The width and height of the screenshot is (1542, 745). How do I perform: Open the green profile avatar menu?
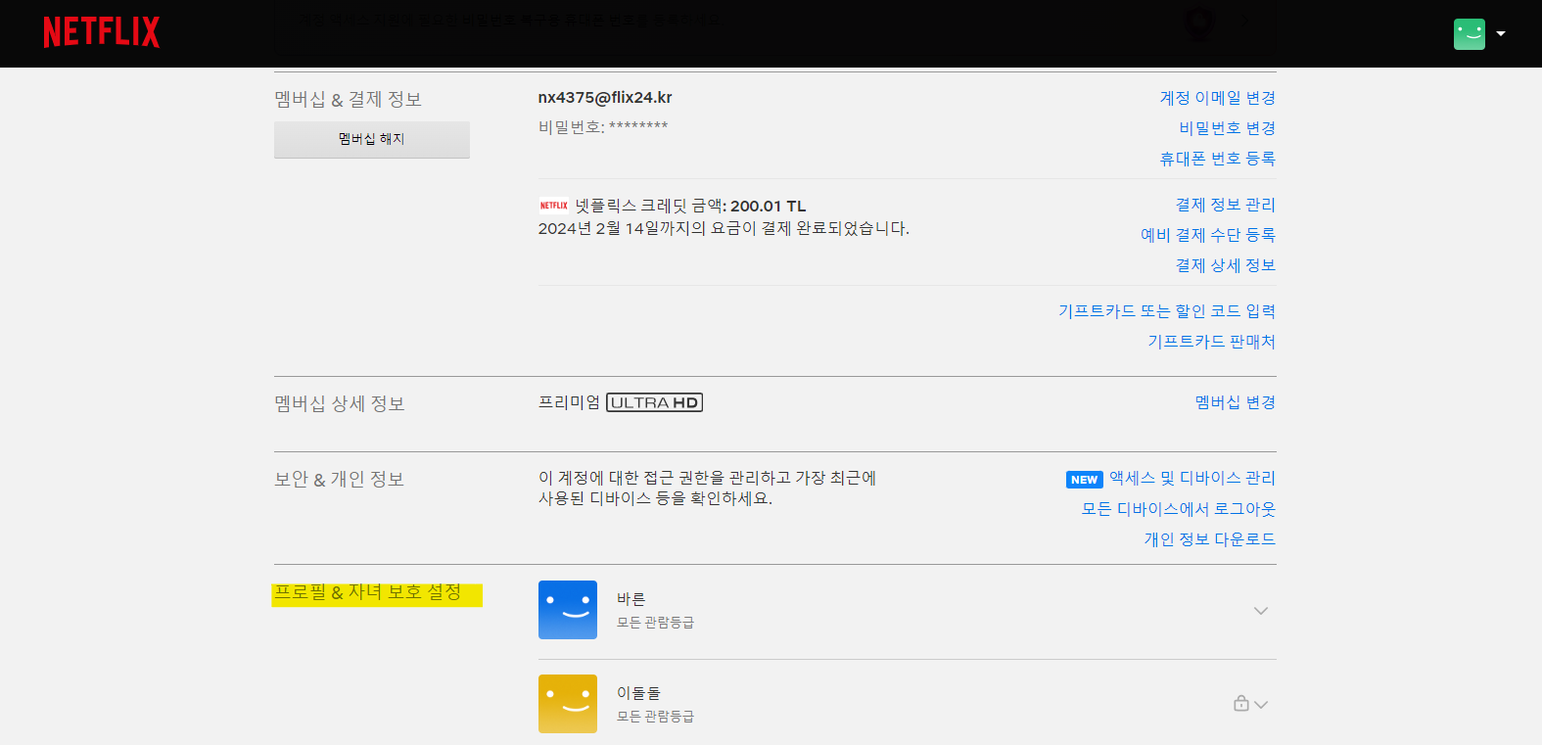point(1469,34)
